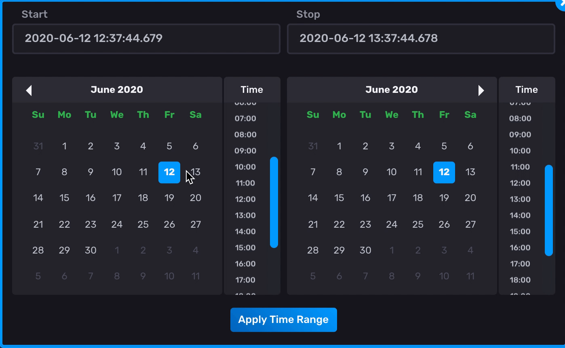The image size is (565, 348).
Task: Click the scrollbar of the left time list
Action: click(274, 202)
